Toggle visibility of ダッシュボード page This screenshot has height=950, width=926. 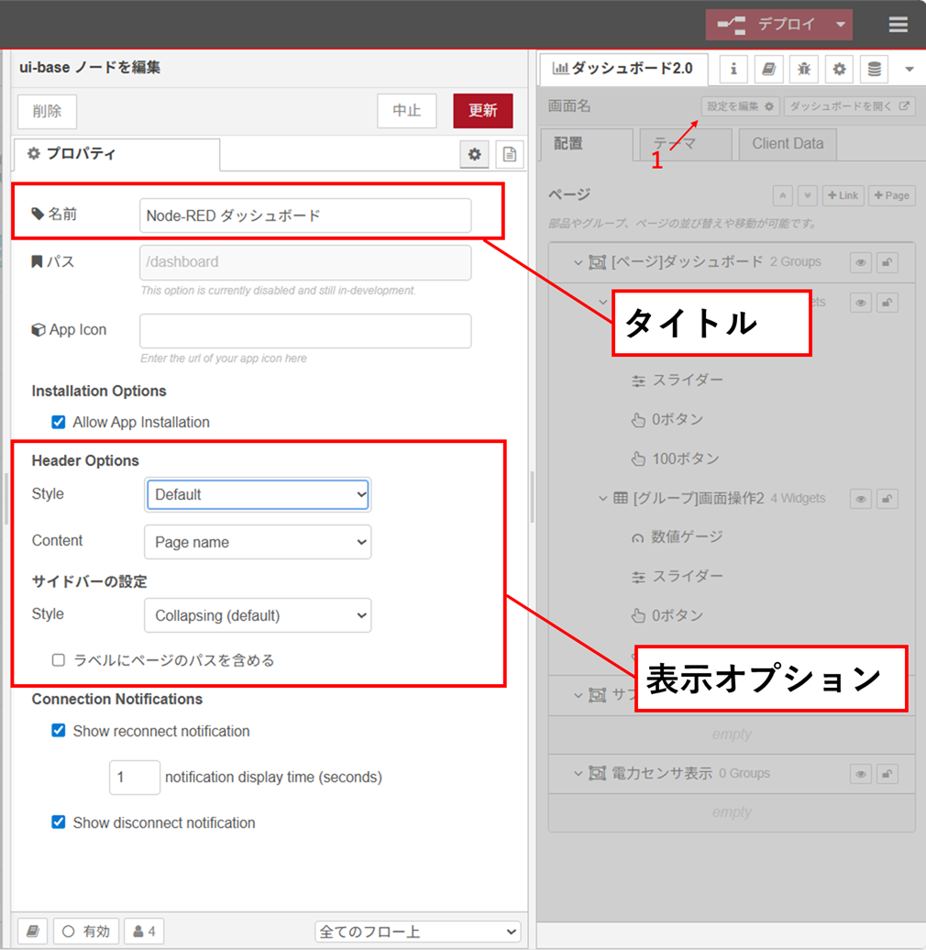point(860,262)
